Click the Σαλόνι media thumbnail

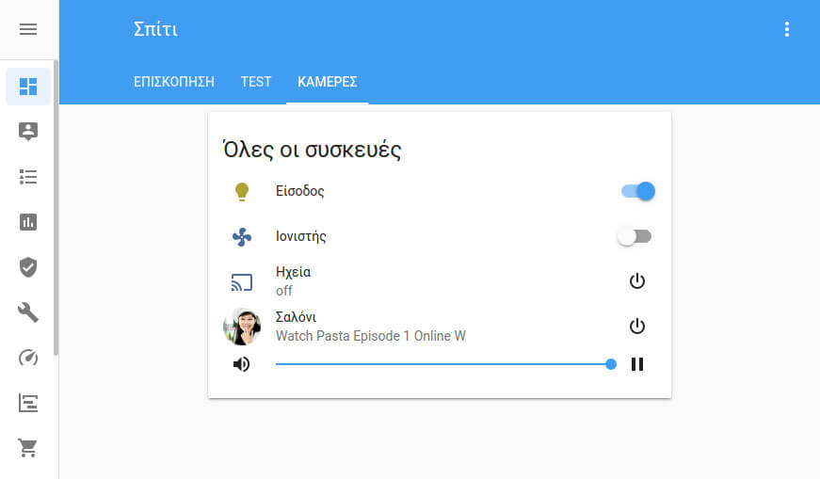242,327
